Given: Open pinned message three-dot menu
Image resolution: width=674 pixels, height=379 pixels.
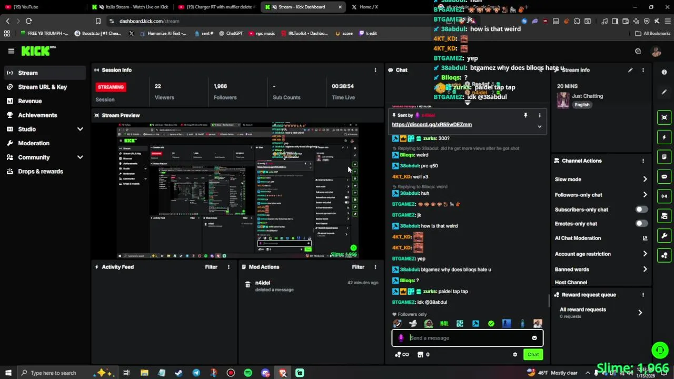Looking at the screenshot, I should [x=539, y=115].
